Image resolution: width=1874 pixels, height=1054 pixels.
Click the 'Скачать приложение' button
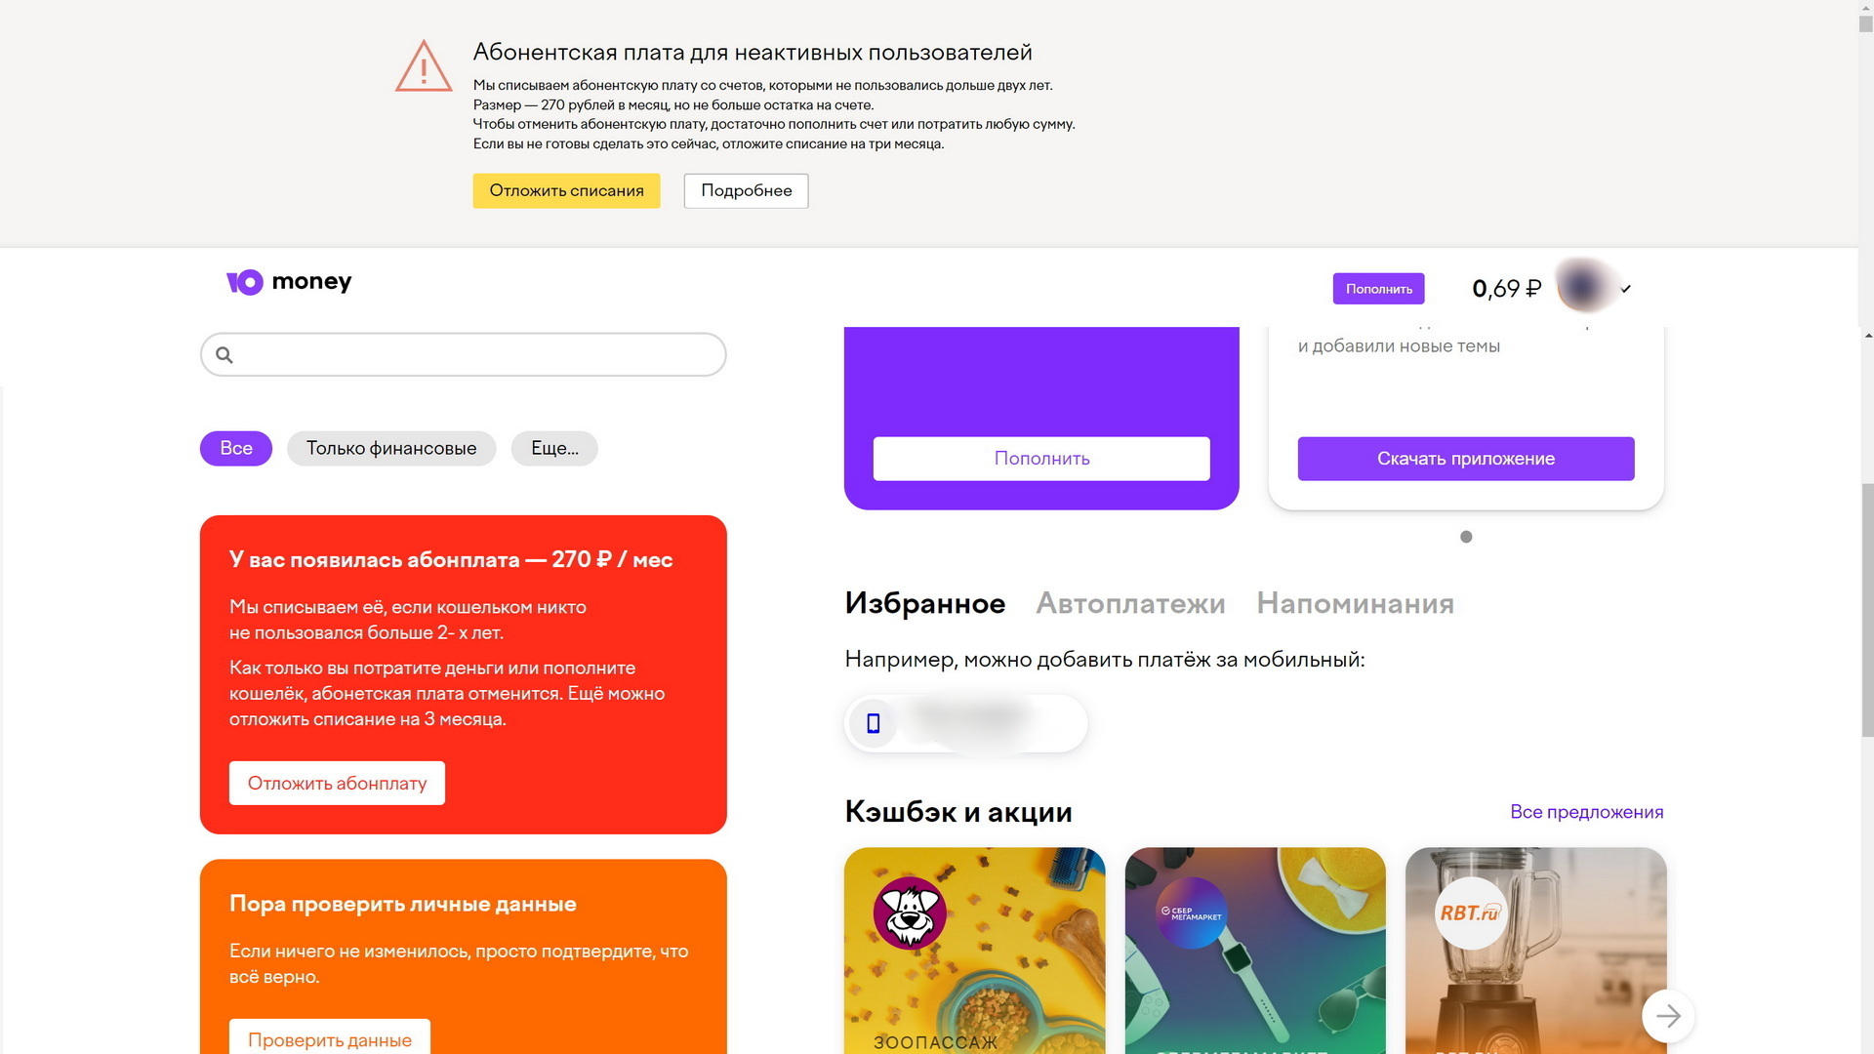point(1466,459)
